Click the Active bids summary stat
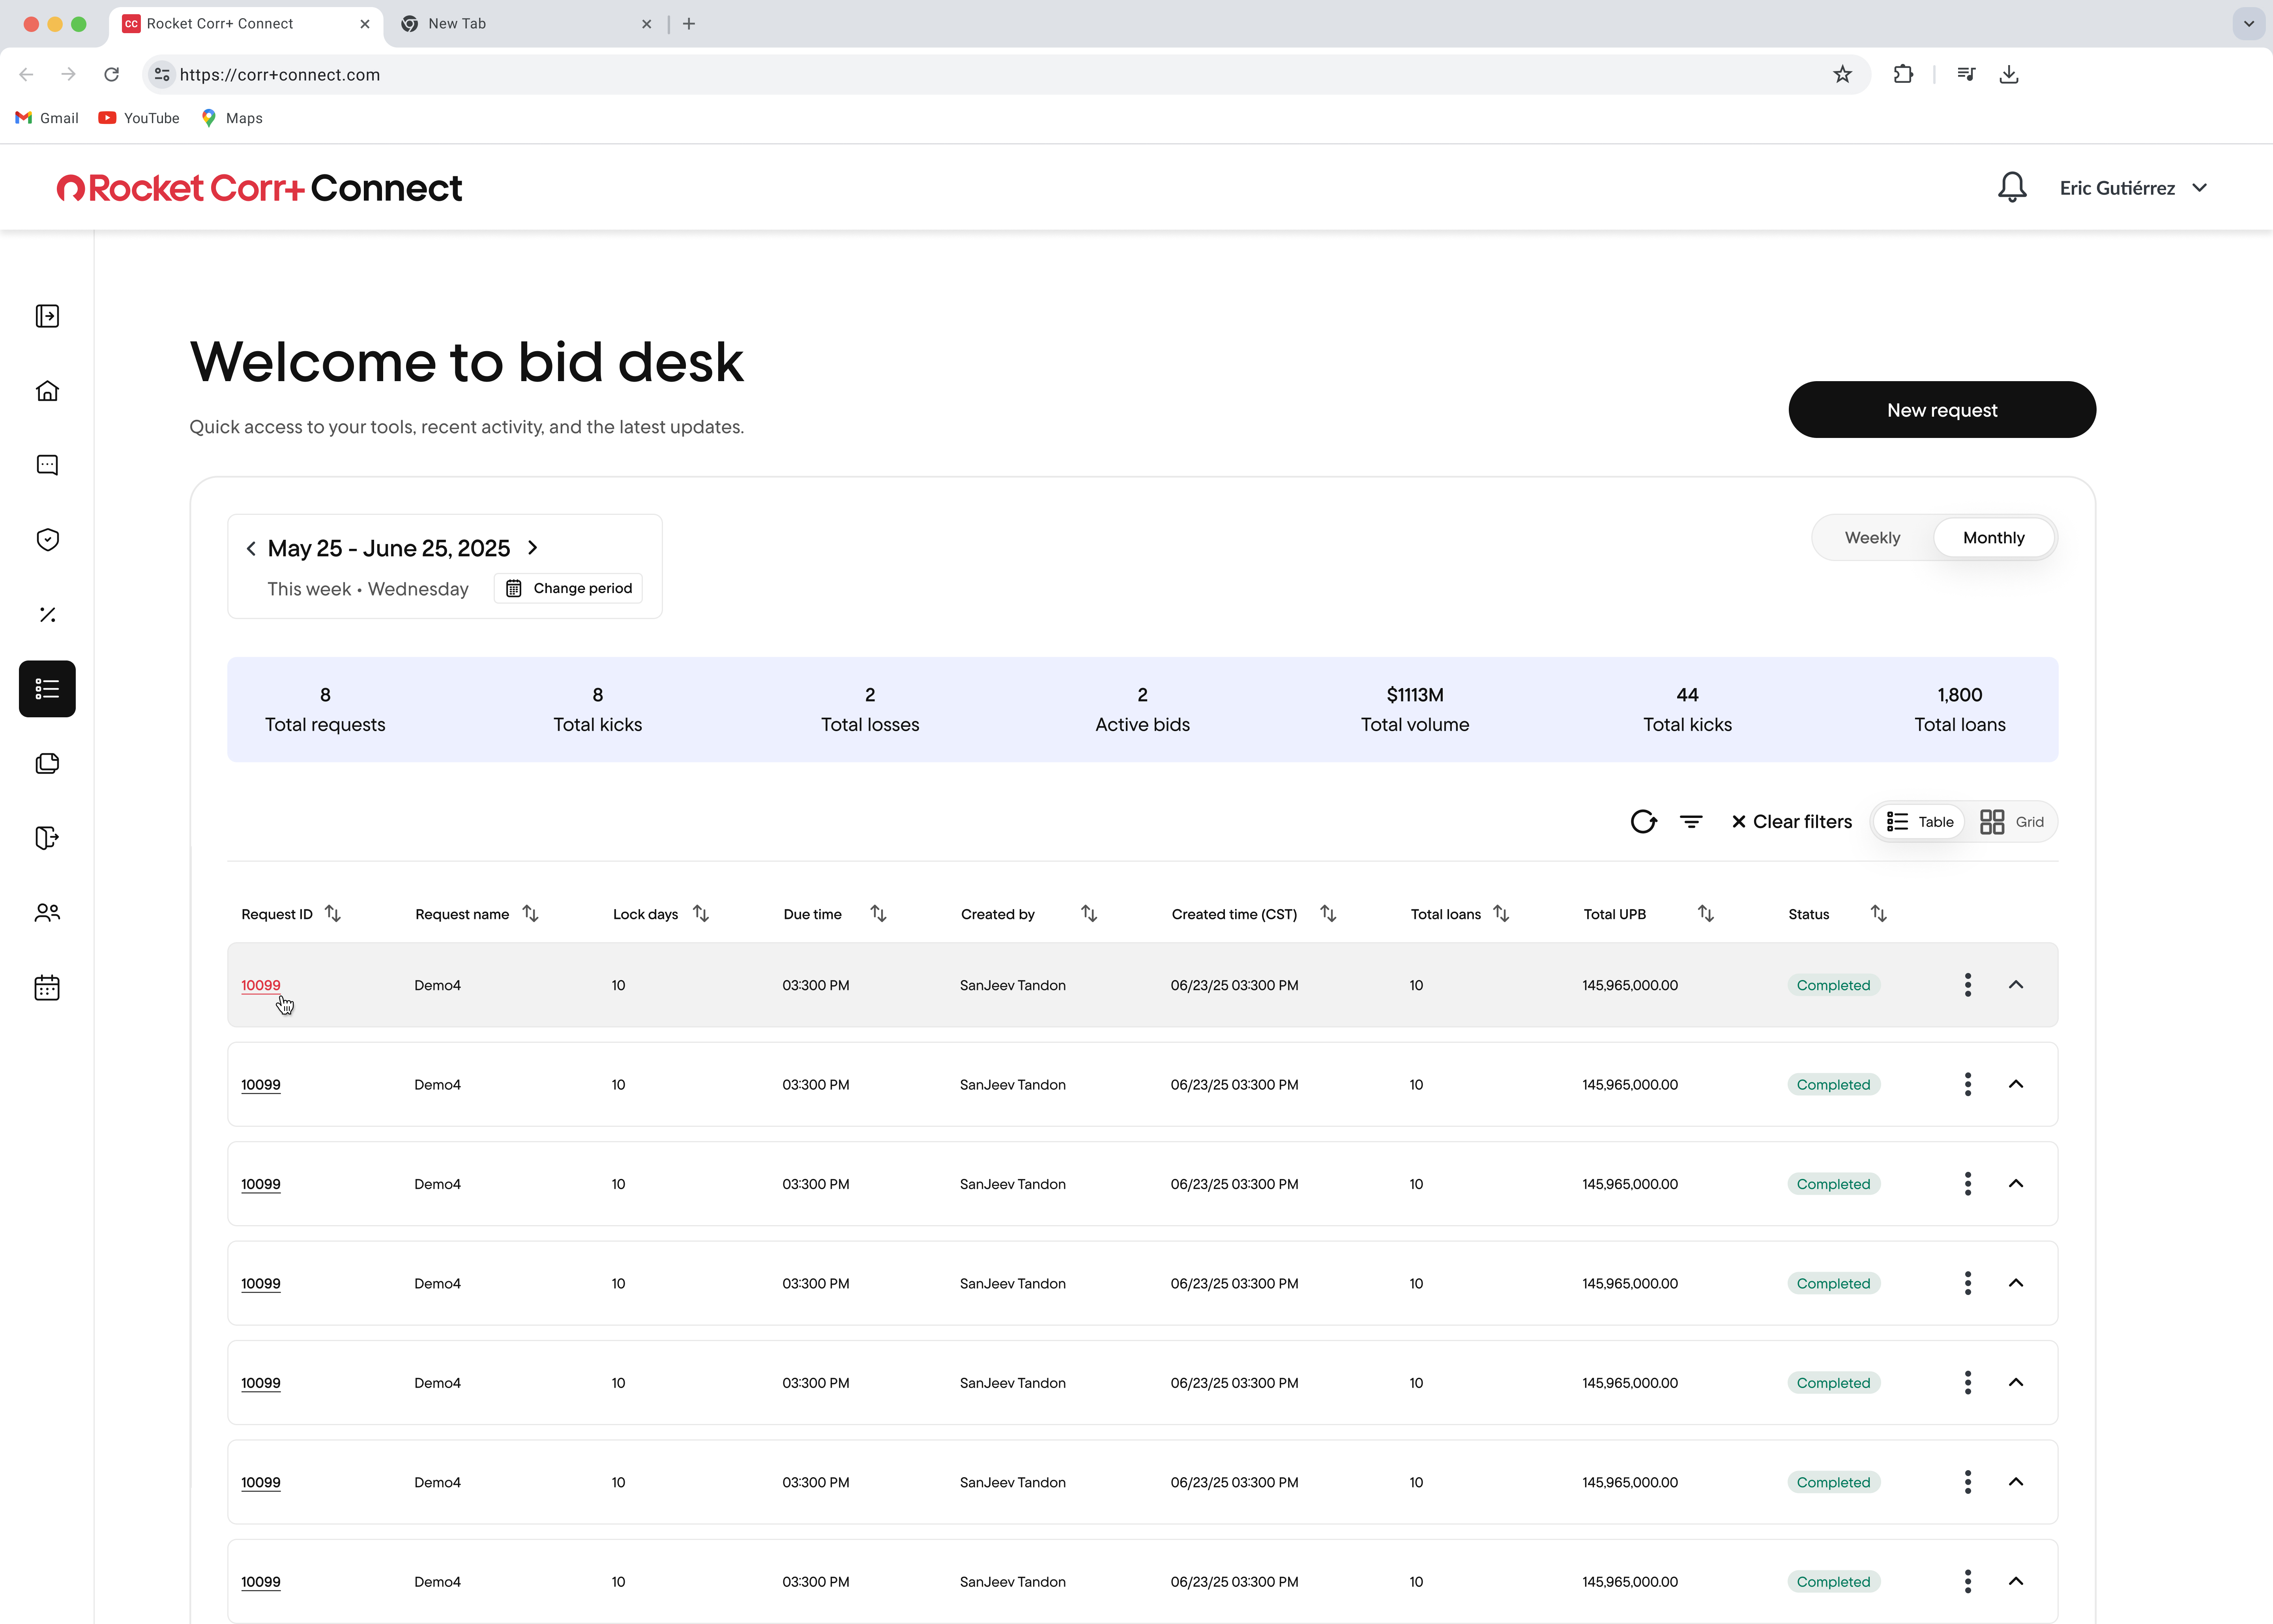 [x=1142, y=709]
